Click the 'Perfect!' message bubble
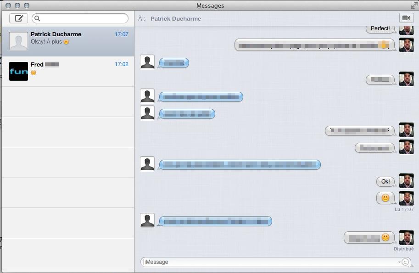 pos(381,28)
